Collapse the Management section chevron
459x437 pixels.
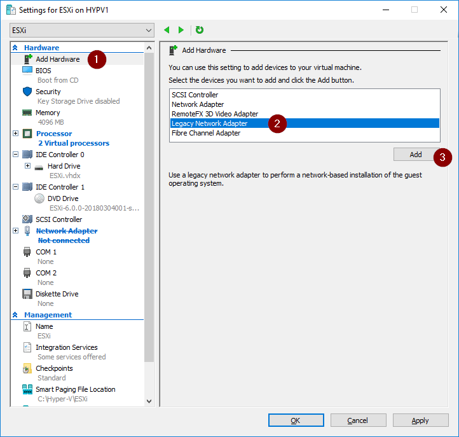pos(15,315)
